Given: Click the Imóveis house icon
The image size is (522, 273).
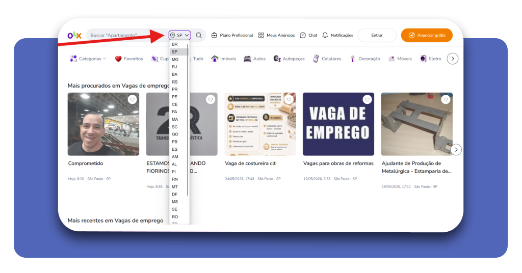Looking at the screenshot, I should coord(215,59).
